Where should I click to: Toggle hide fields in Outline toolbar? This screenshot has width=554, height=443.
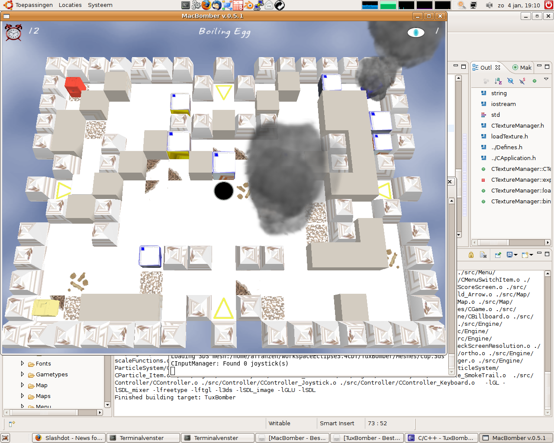click(x=510, y=81)
